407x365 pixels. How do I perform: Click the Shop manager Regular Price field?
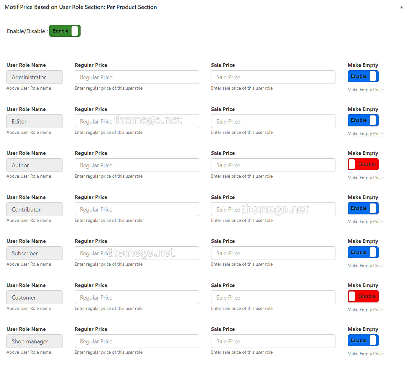(x=137, y=341)
